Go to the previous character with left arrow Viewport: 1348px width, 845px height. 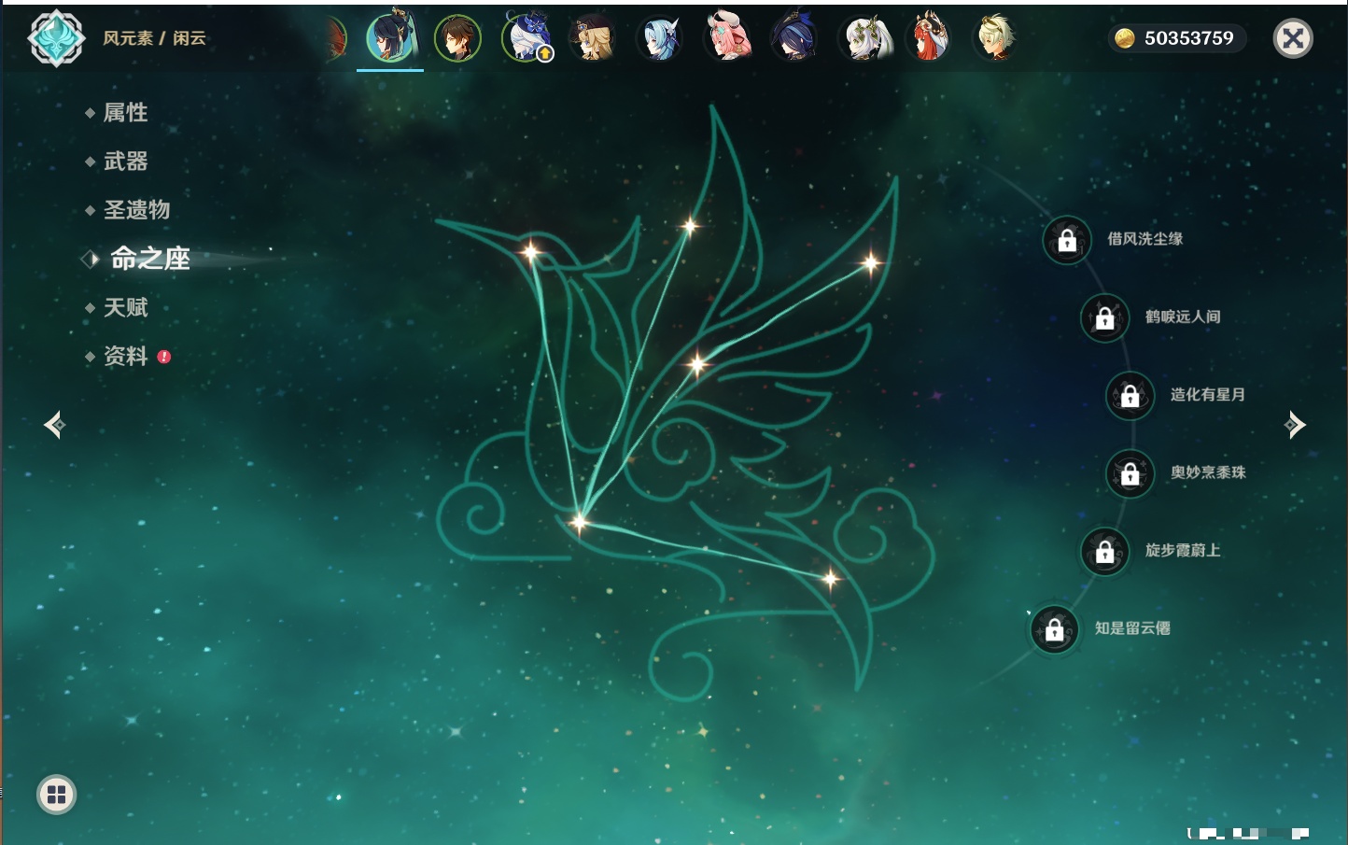point(54,425)
